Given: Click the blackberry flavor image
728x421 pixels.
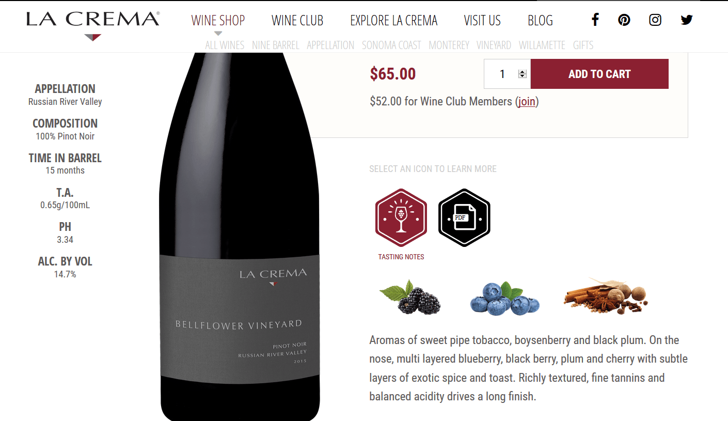Looking at the screenshot, I should [x=411, y=298].
